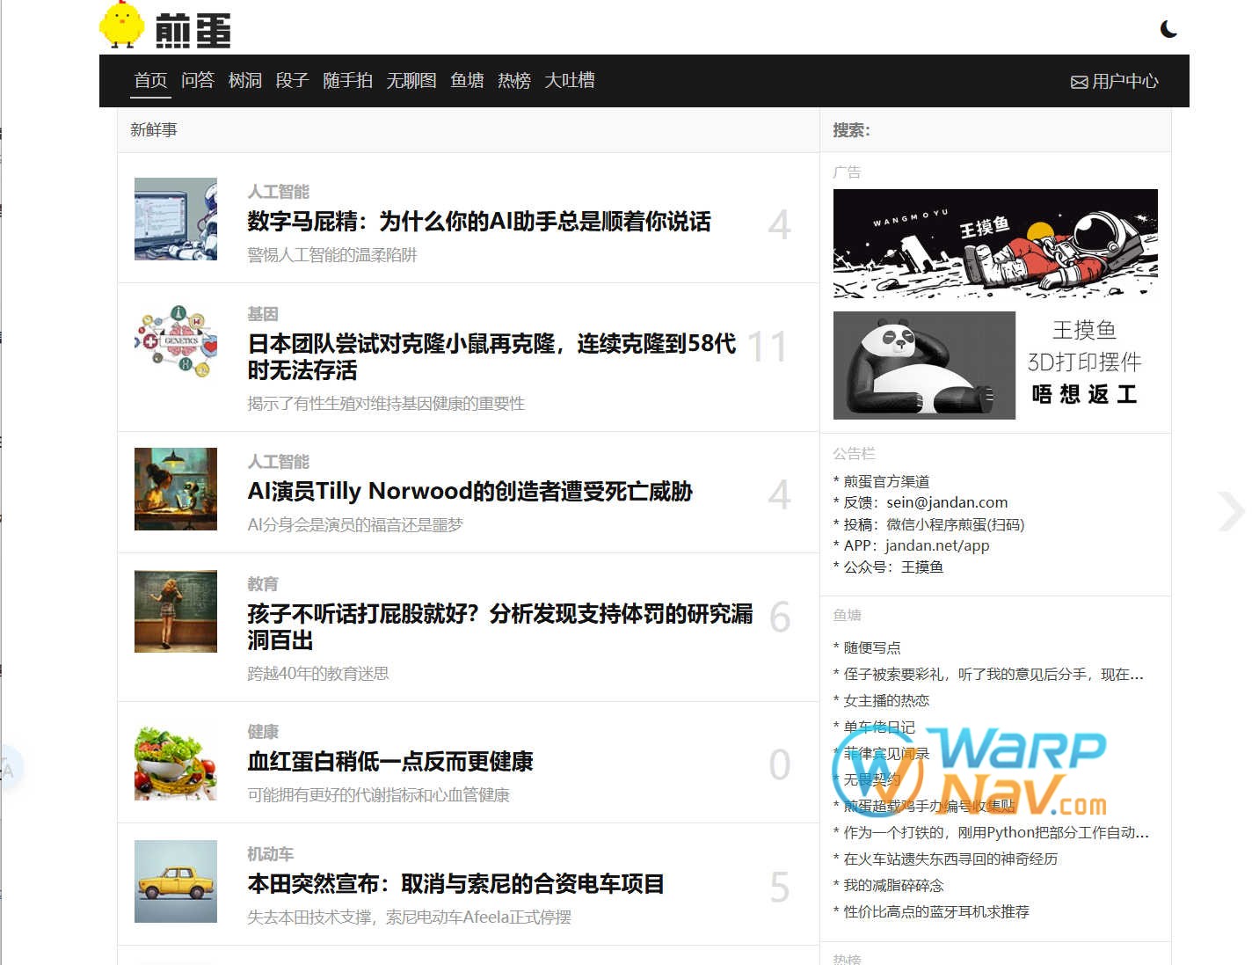Click the robot-at-computer article thumbnail
The image size is (1259, 965).
click(176, 219)
